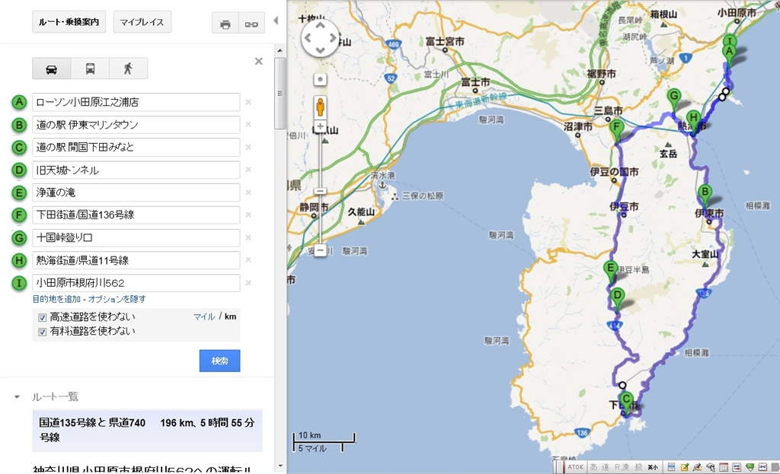Click the 検索 search button

pos(220,361)
